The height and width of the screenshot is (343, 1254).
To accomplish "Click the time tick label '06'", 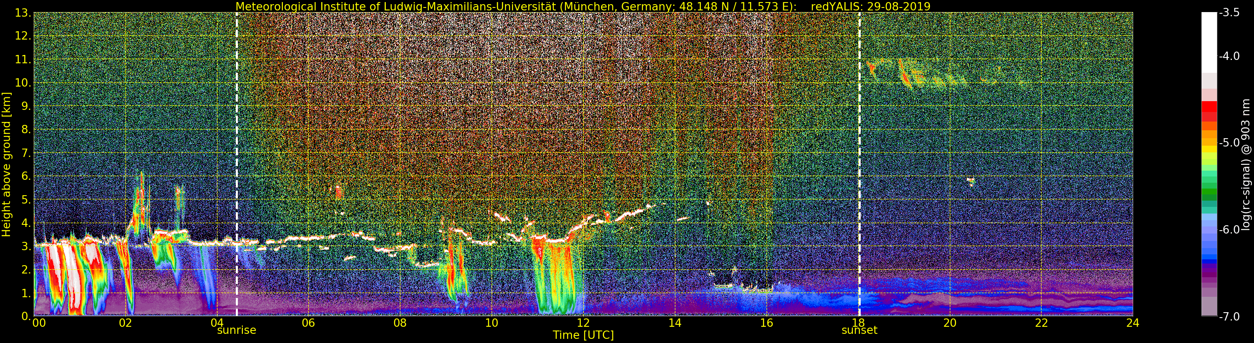I will (x=308, y=323).
